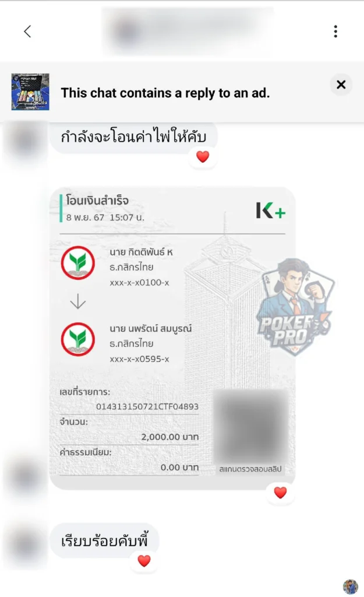Click the Poker Pro watermark logo
Image resolution: width=364 pixels, height=597 pixels.
[295, 307]
